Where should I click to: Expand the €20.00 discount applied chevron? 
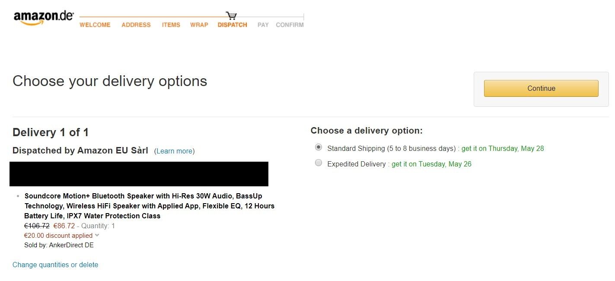pyautogui.click(x=97, y=235)
